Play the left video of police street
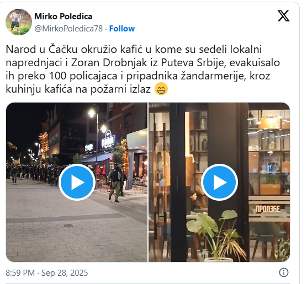307x284 pixels. pyautogui.click(x=77, y=183)
